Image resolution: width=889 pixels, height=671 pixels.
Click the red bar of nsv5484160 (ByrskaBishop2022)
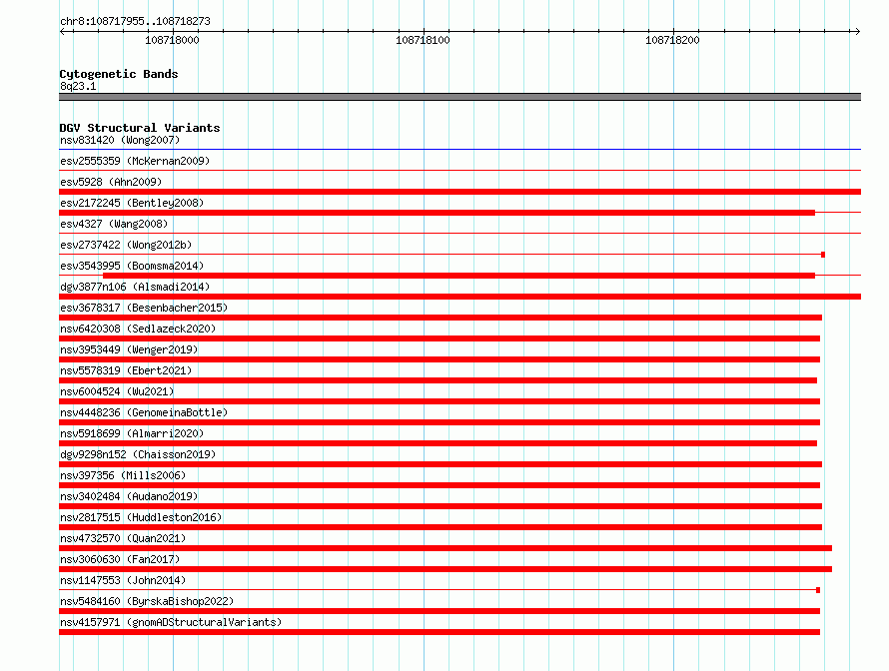(440, 611)
